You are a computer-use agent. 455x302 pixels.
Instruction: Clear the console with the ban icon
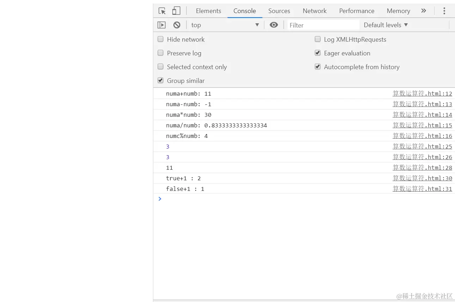[x=177, y=25]
